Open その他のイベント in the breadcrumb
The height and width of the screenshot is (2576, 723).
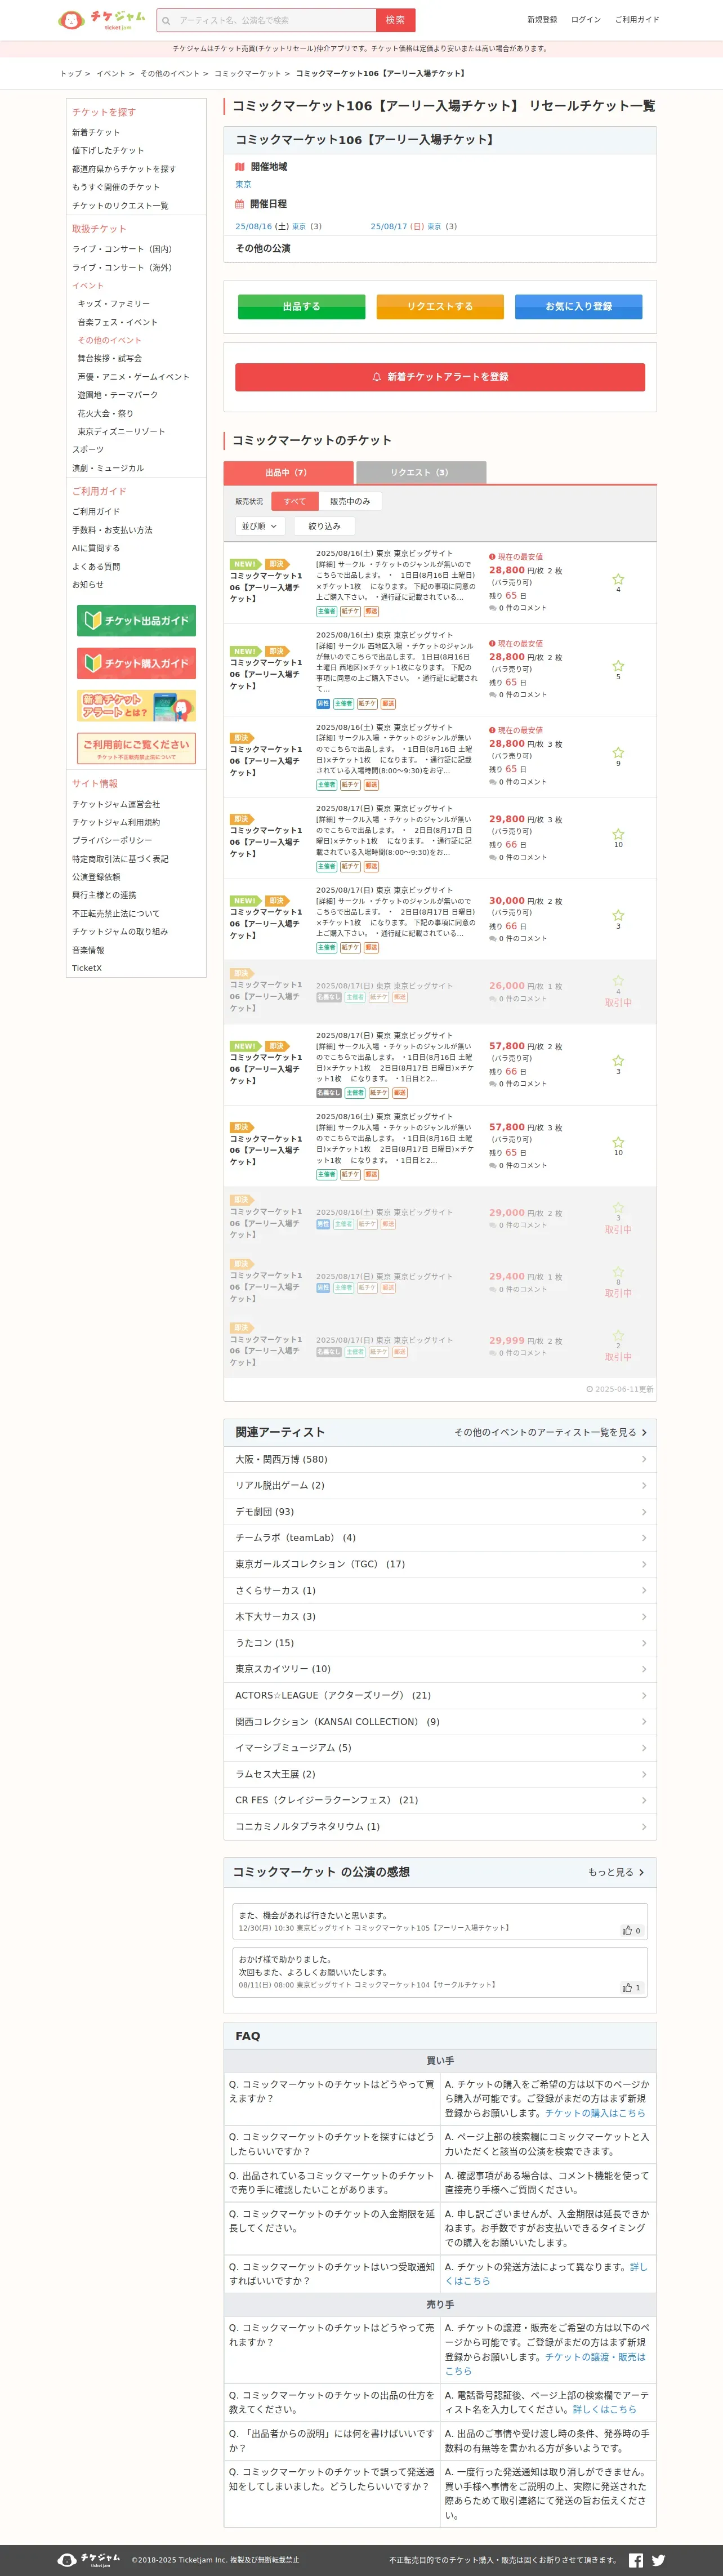click(170, 73)
